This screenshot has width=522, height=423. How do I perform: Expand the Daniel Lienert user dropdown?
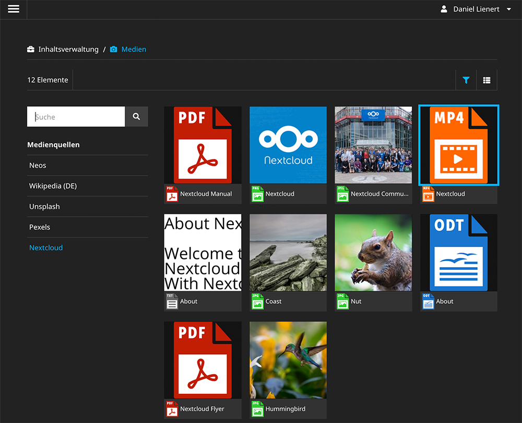pyautogui.click(x=508, y=9)
